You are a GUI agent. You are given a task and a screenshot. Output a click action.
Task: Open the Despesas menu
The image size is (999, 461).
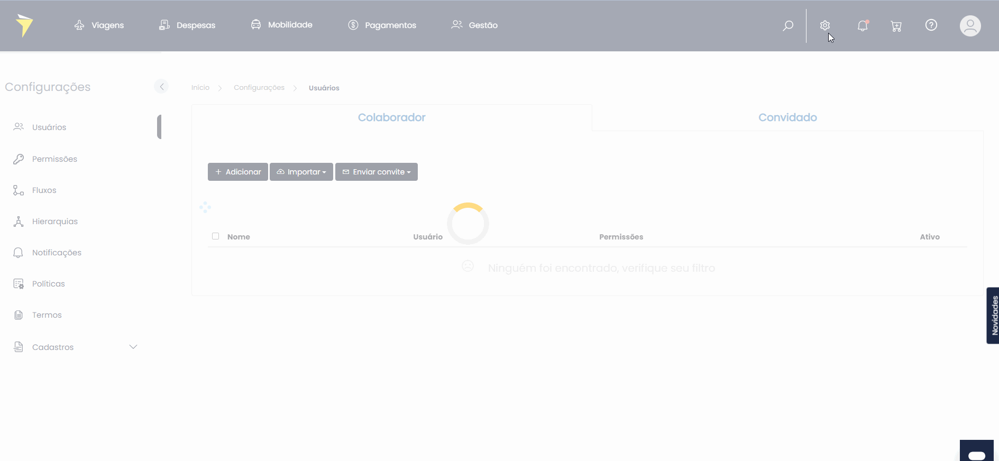[x=187, y=25]
